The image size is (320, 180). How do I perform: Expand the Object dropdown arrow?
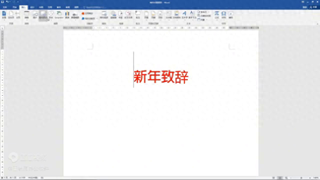pos(206,19)
